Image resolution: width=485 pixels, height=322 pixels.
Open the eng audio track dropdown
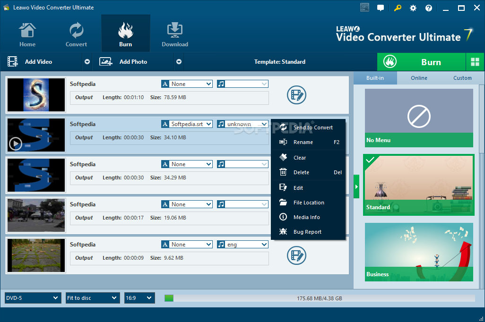click(242, 245)
